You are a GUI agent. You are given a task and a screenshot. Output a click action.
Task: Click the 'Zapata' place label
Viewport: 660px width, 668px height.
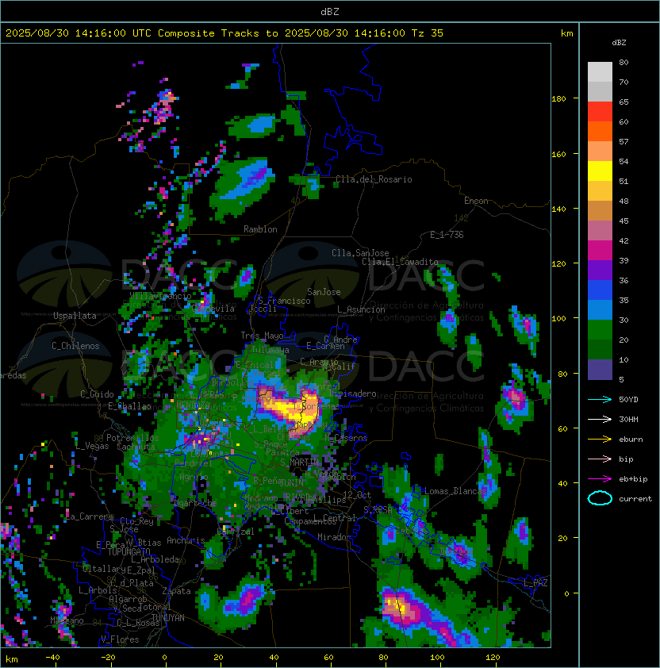click(176, 591)
